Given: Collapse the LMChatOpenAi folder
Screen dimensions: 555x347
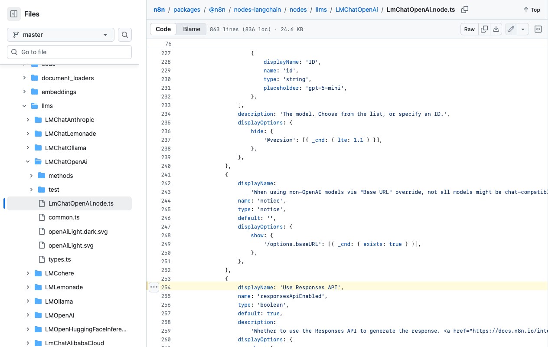Looking at the screenshot, I should (x=28, y=162).
